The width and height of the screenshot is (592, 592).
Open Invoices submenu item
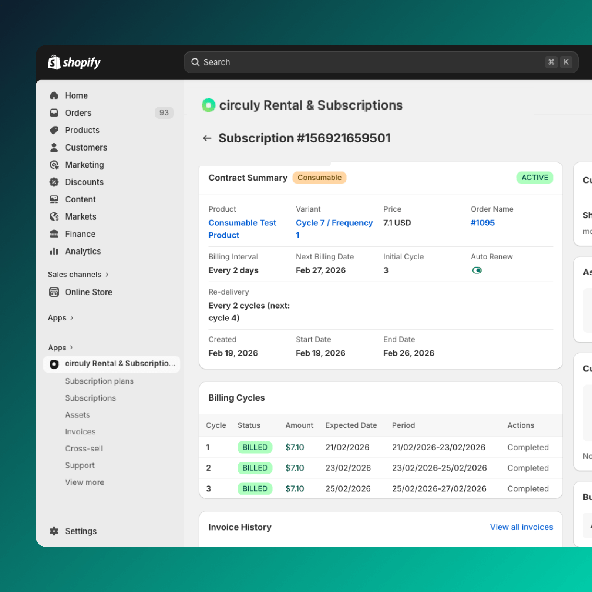[80, 432]
